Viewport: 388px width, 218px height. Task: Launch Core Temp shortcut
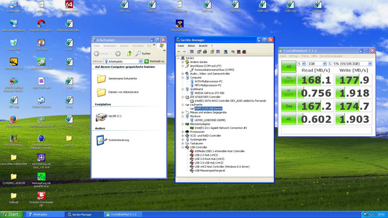41,44
